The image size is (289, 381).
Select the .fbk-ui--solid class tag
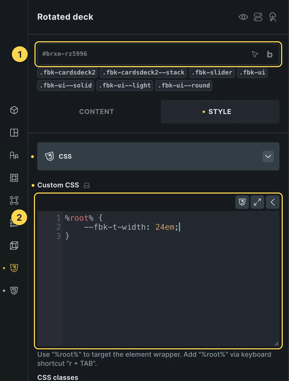66,86
